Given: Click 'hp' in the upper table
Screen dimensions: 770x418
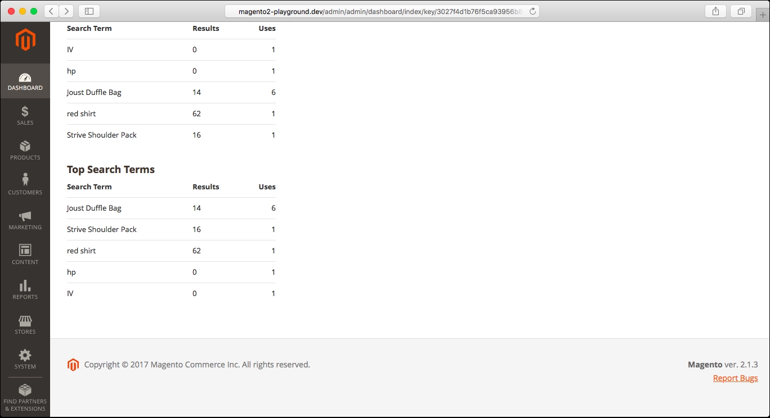Looking at the screenshot, I should [71, 71].
